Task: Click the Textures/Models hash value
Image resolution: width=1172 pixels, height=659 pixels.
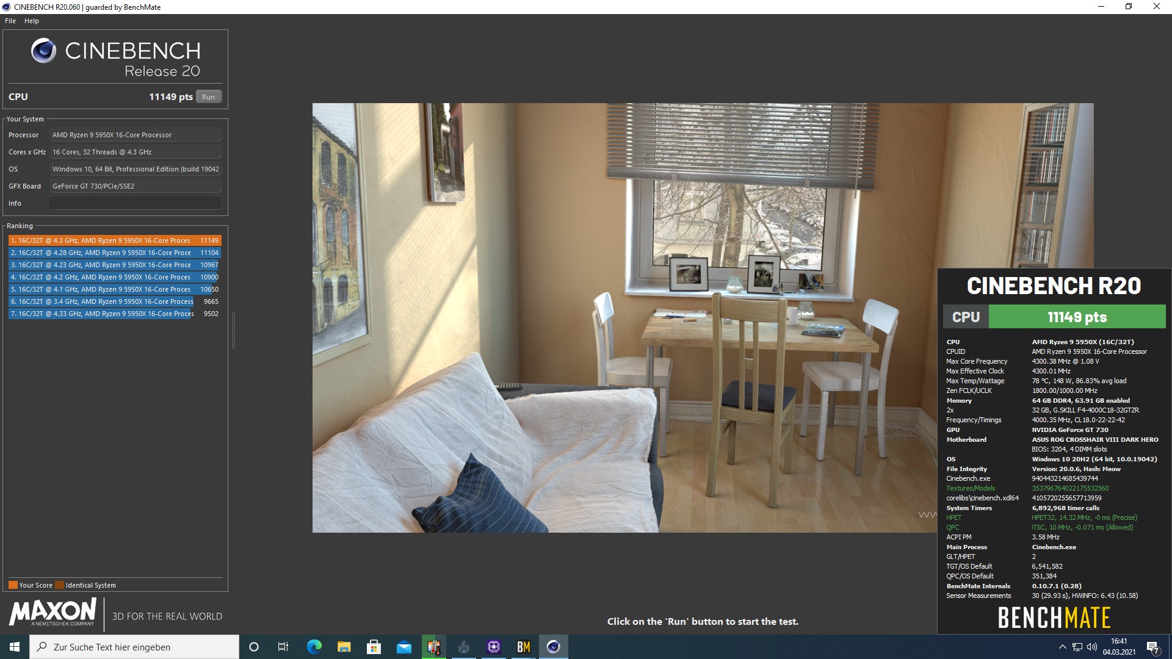Action: [1070, 488]
